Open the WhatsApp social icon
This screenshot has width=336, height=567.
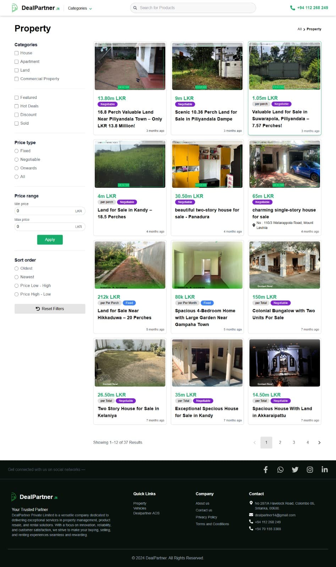point(280,470)
